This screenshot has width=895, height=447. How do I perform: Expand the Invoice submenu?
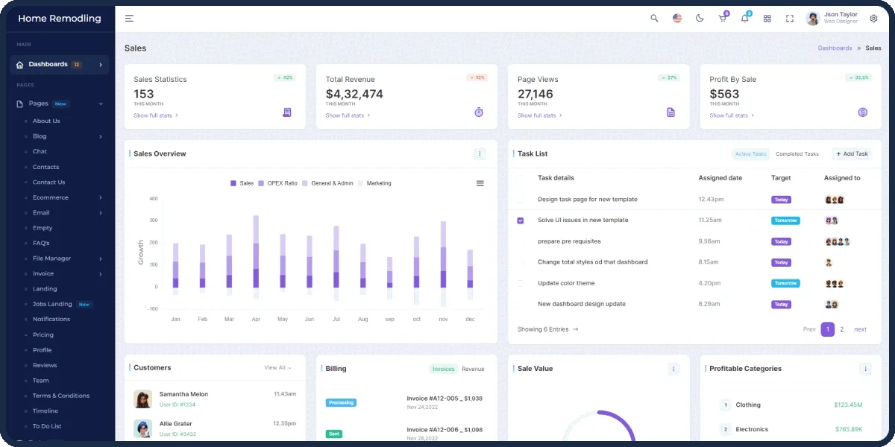(x=101, y=274)
